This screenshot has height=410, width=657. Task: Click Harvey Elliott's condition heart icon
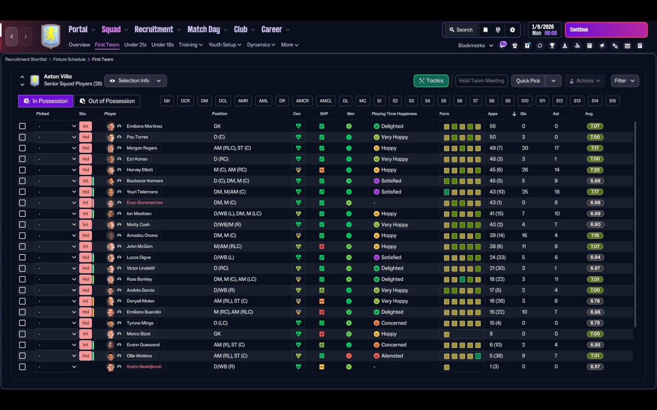pos(298,170)
